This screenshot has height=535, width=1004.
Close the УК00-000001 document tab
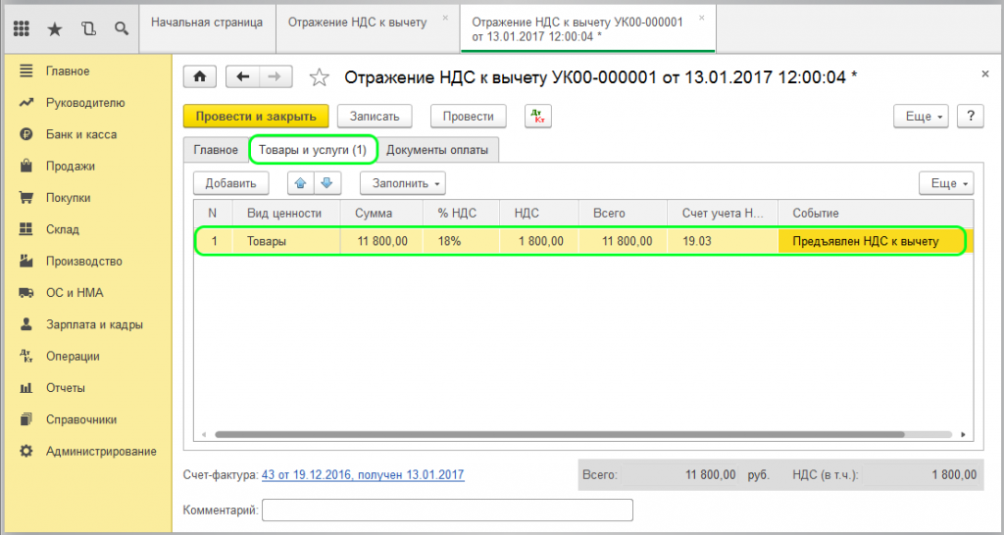point(702,18)
